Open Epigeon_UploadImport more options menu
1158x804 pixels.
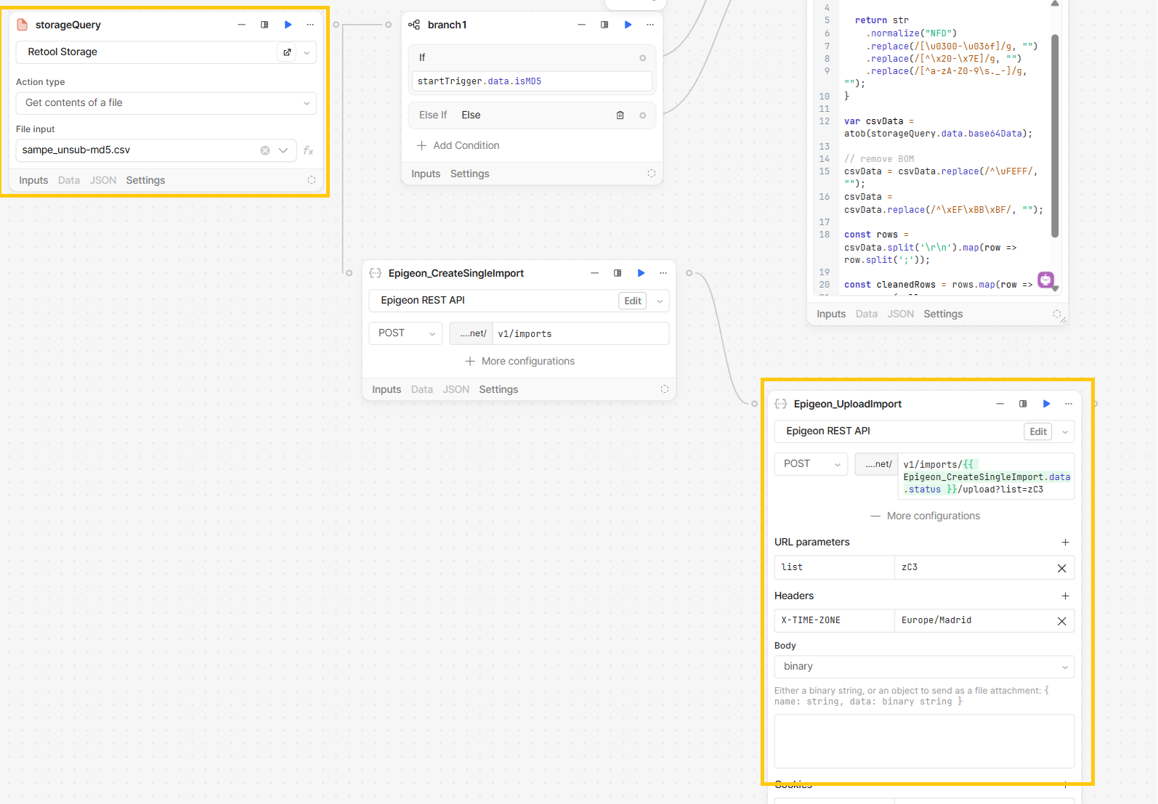(1069, 404)
